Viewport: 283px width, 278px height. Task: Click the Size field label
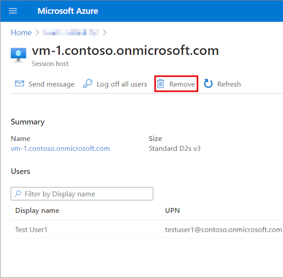[x=155, y=138]
